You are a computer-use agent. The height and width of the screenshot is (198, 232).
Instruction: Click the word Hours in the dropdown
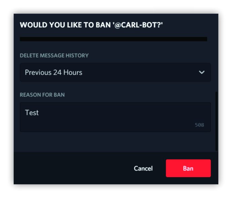pyautogui.click(x=73, y=72)
